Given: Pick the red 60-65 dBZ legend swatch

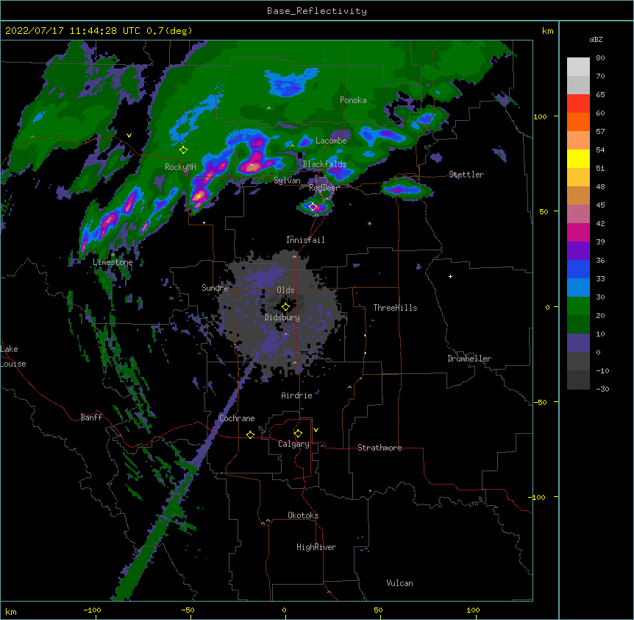Looking at the screenshot, I should [x=578, y=104].
